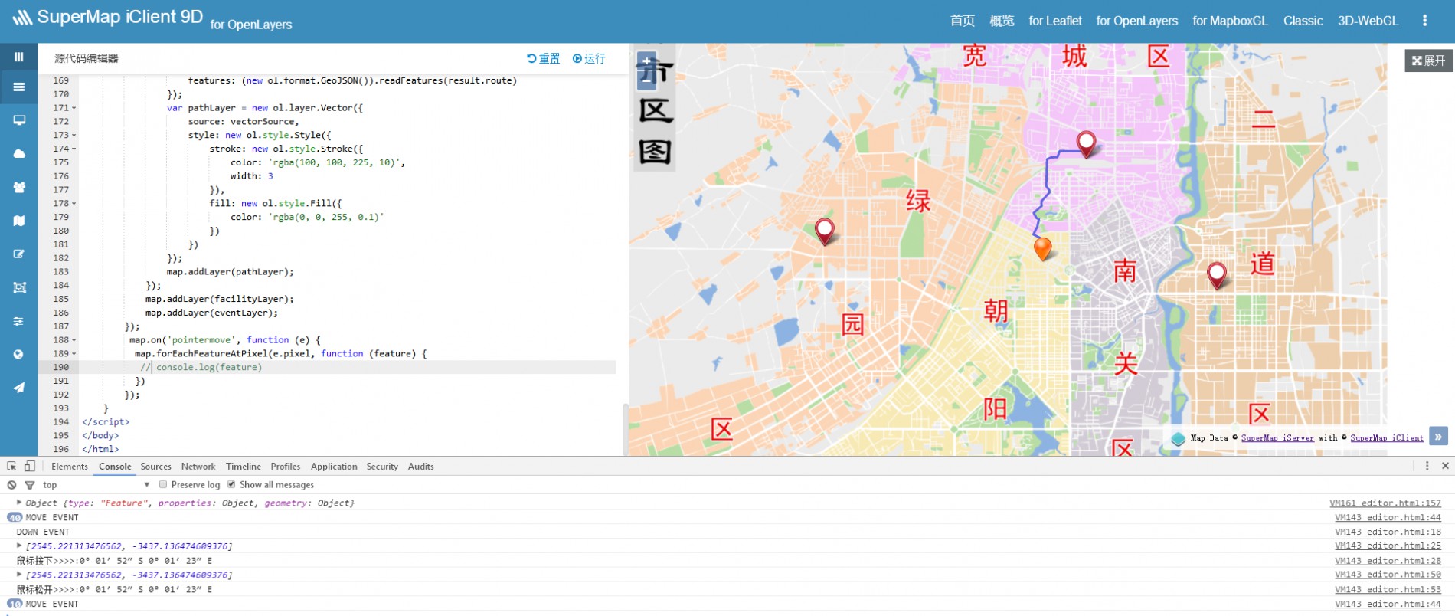Open the top execution context dropdown
Viewport: 1455px width, 616px height.
coord(96,485)
